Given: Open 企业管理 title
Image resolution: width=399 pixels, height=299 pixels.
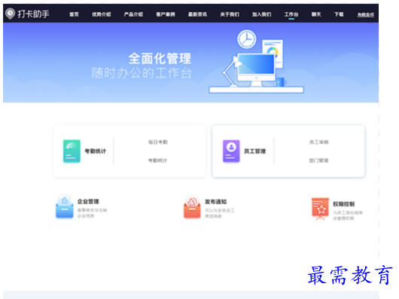Looking at the screenshot, I should coord(88,202).
